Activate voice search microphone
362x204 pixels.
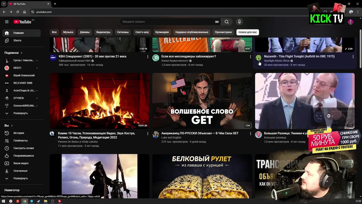239,22
